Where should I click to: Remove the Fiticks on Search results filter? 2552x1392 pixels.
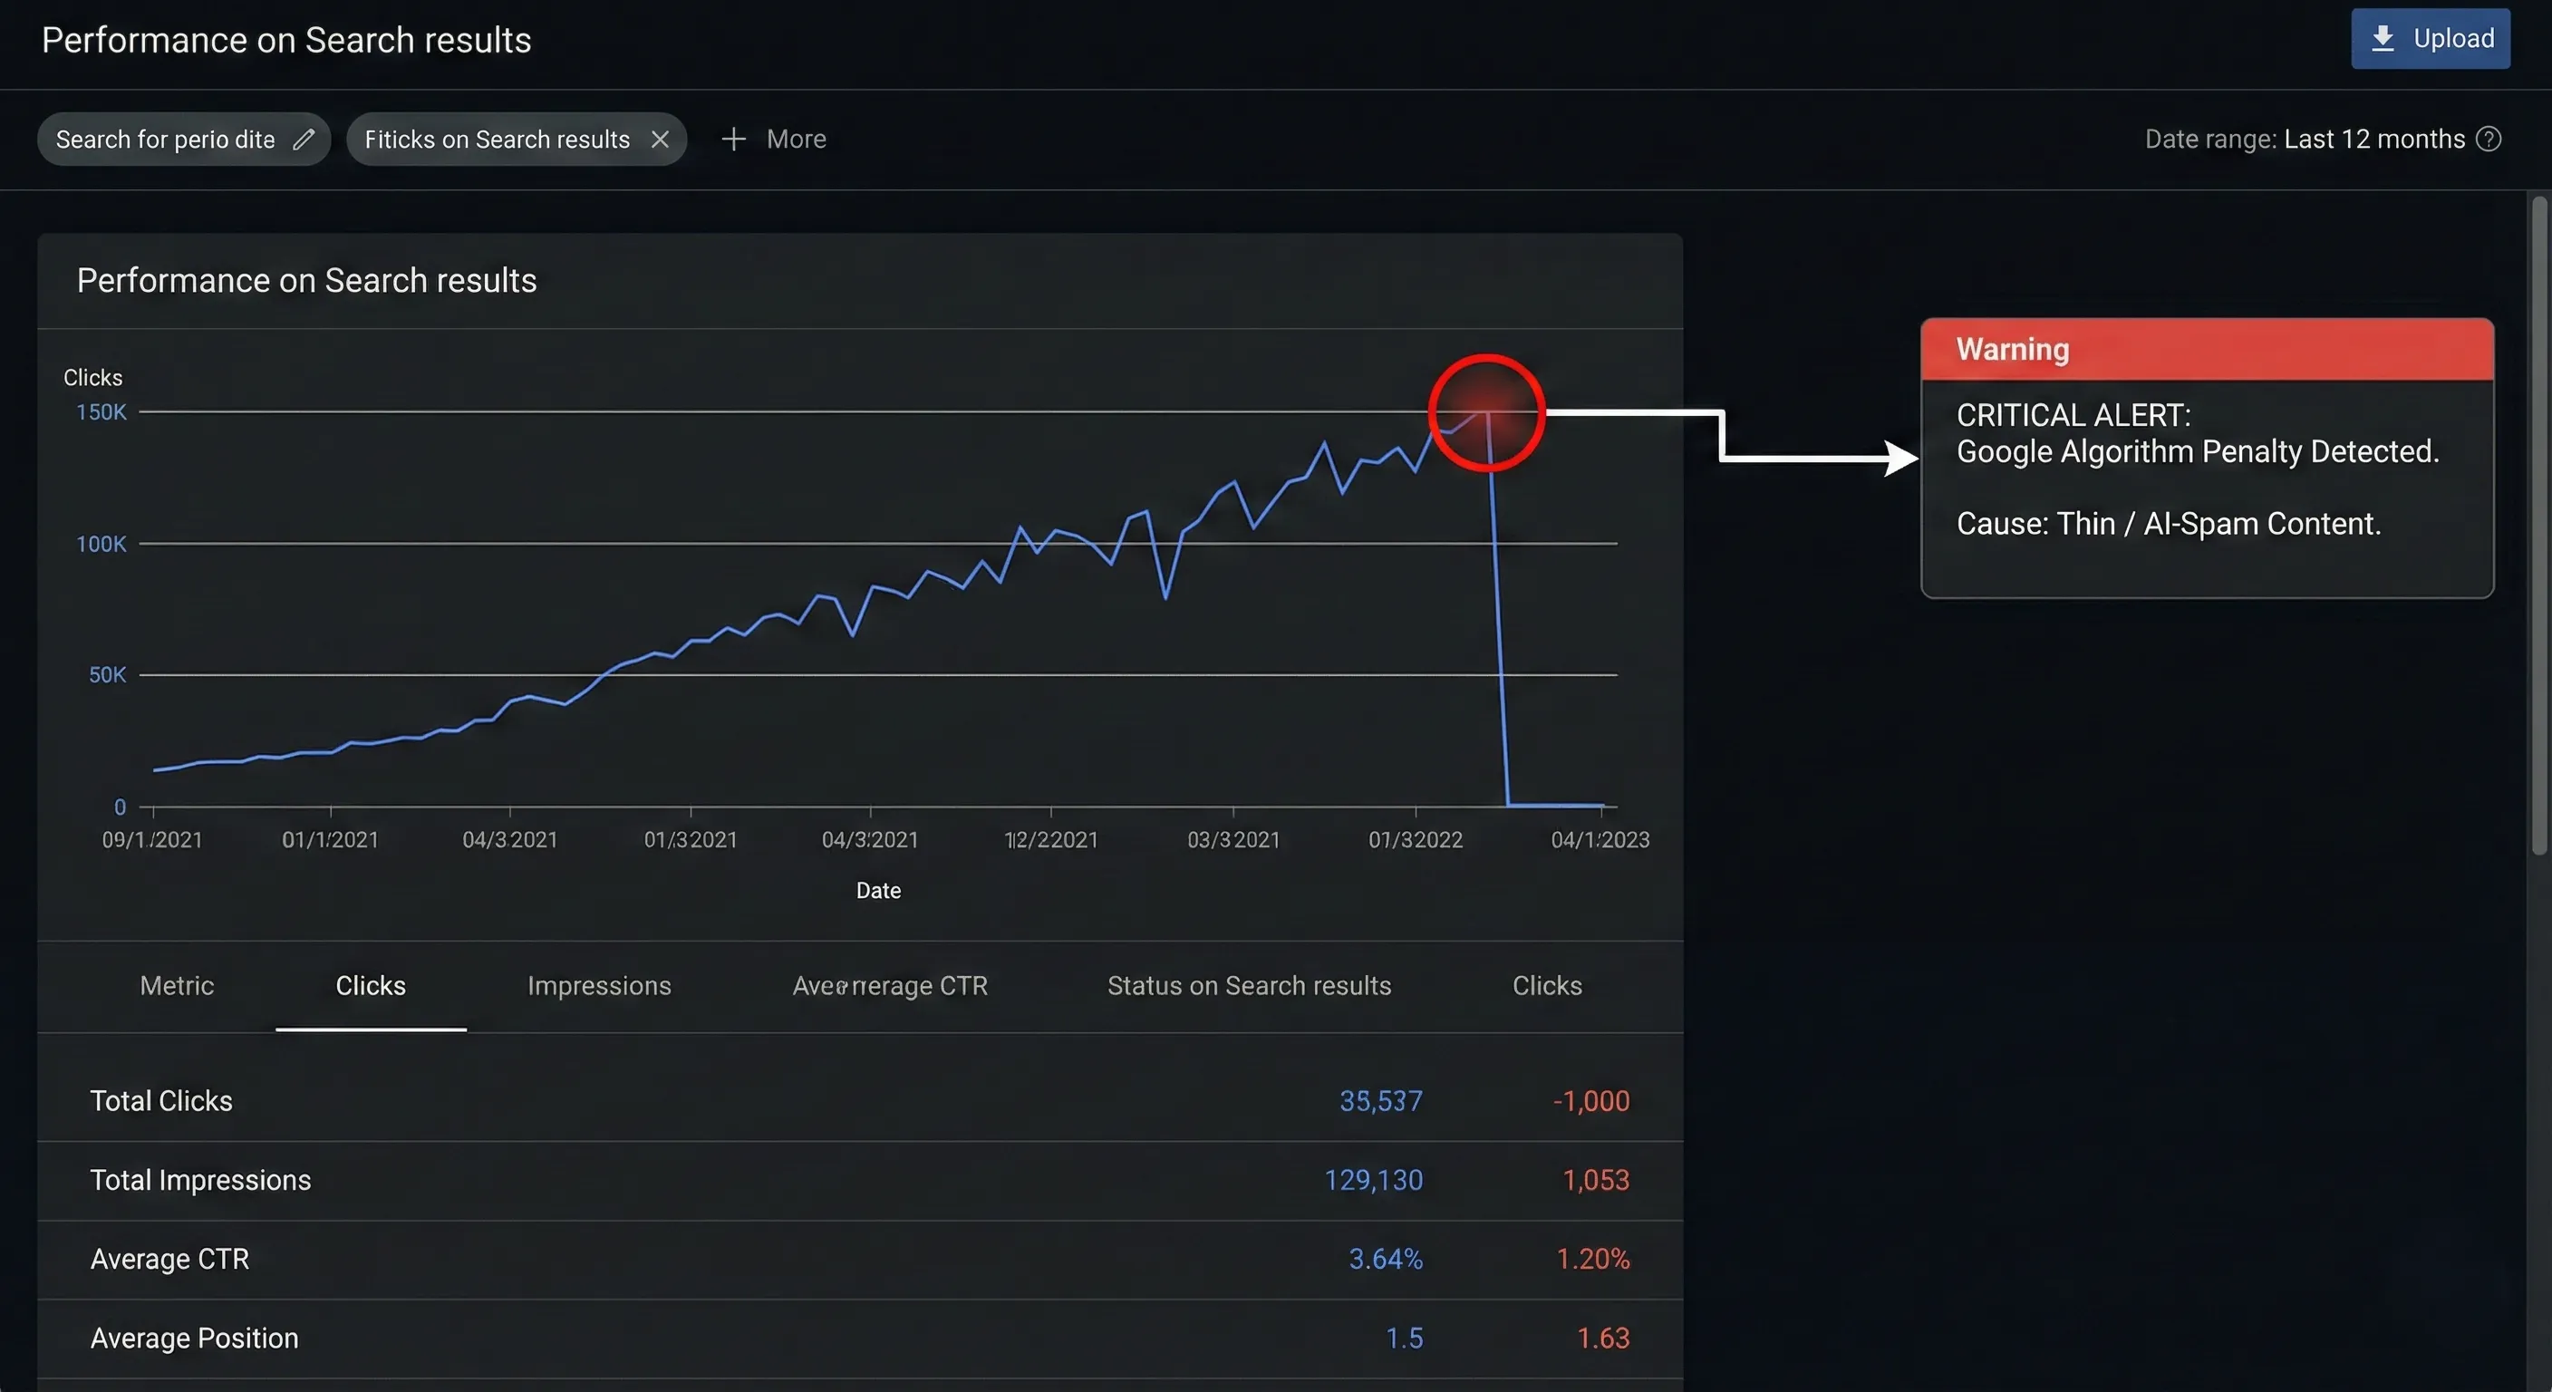[660, 140]
